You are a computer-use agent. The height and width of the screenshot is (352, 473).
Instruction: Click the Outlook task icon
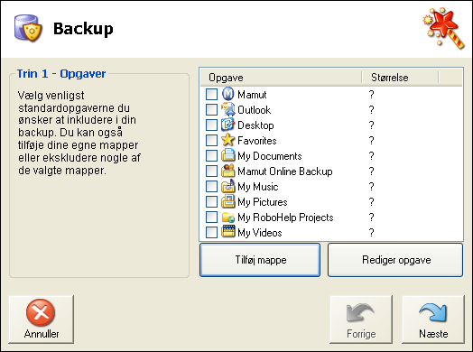click(228, 109)
